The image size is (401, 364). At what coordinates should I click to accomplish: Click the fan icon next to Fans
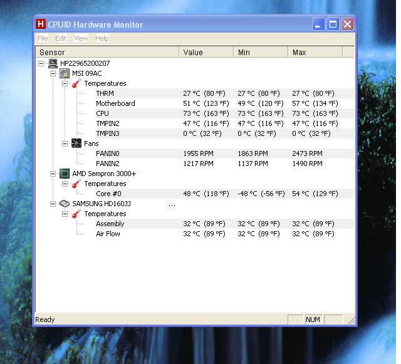[x=76, y=143]
